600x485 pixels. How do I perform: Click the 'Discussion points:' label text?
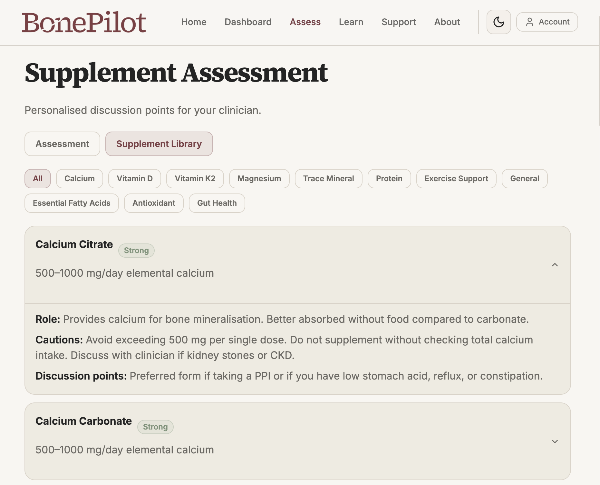coord(81,376)
